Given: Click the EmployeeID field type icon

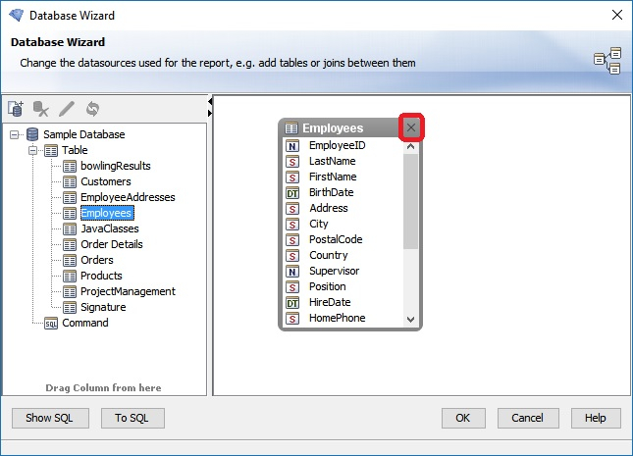Looking at the screenshot, I should tap(291, 145).
